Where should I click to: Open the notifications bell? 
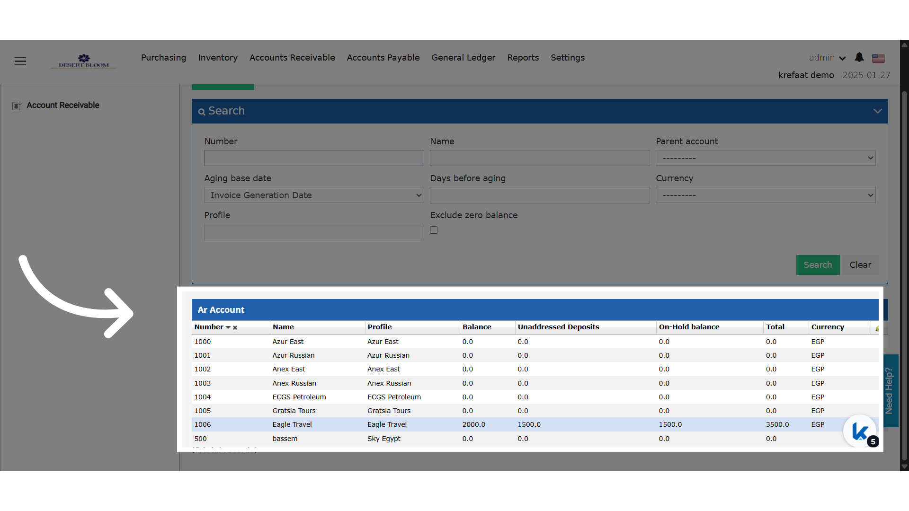[x=859, y=58]
